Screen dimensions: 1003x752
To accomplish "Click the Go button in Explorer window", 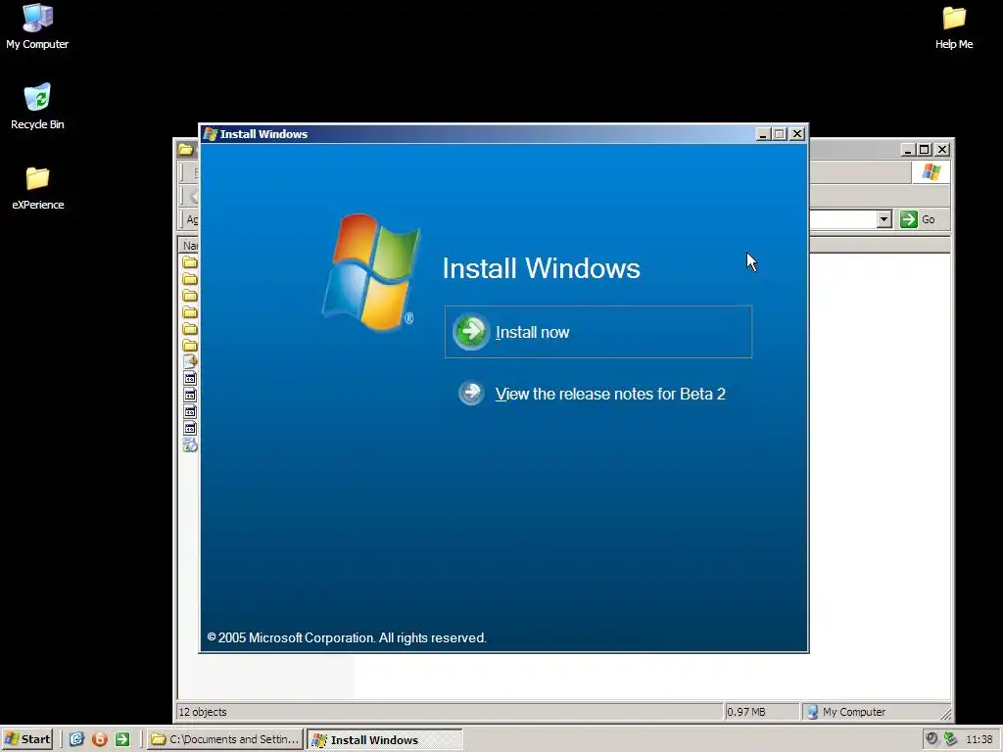I will tap(919, 219).
